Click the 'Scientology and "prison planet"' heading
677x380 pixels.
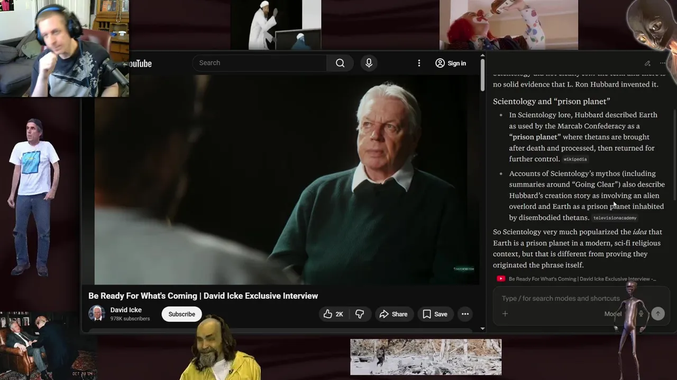coord(552,101)
